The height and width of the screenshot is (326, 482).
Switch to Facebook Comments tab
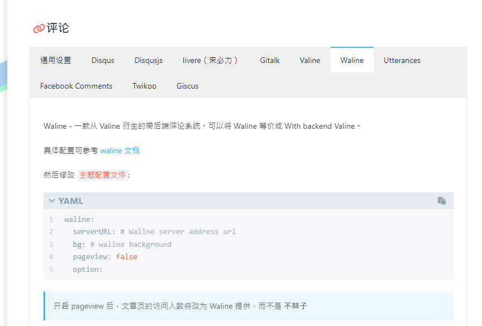76,86
